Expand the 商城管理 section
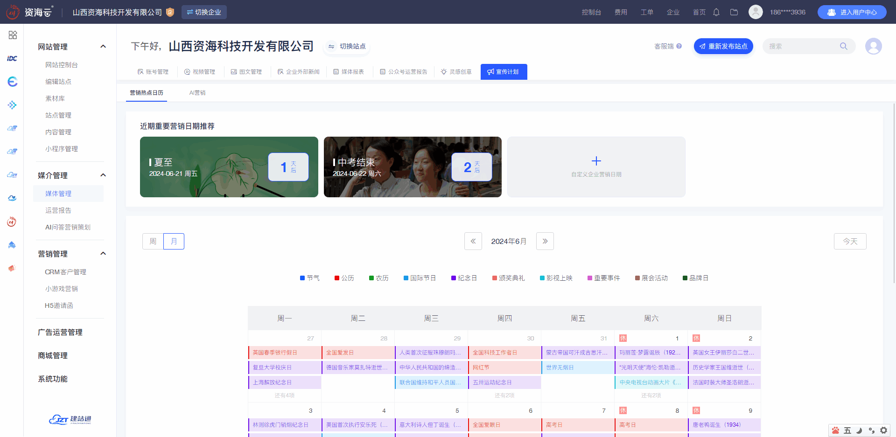 tap(53, 355)
